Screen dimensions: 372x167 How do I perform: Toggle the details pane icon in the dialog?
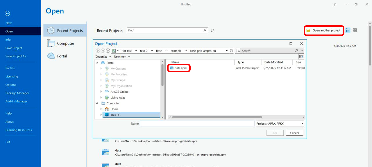coord(301,57)
